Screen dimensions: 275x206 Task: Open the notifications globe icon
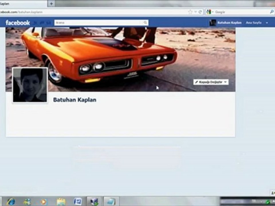point(49,23)
